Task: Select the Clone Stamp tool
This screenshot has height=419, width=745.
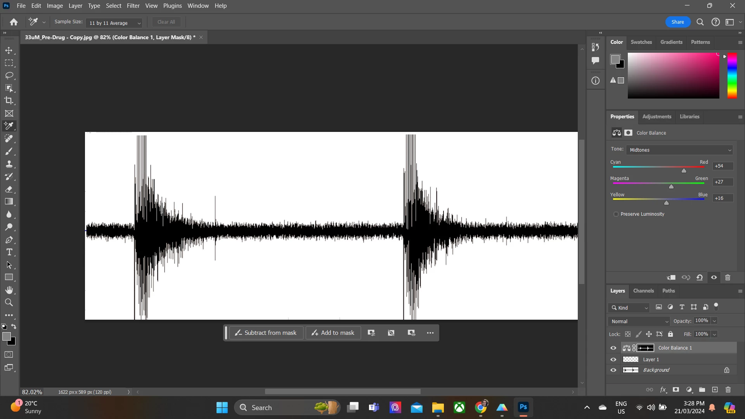Action: click(9, 164)
